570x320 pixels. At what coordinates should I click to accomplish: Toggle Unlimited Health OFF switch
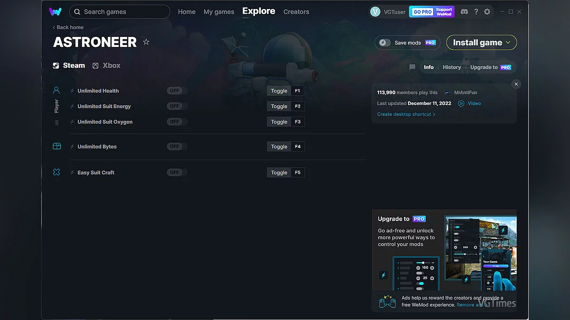(177, 91)
